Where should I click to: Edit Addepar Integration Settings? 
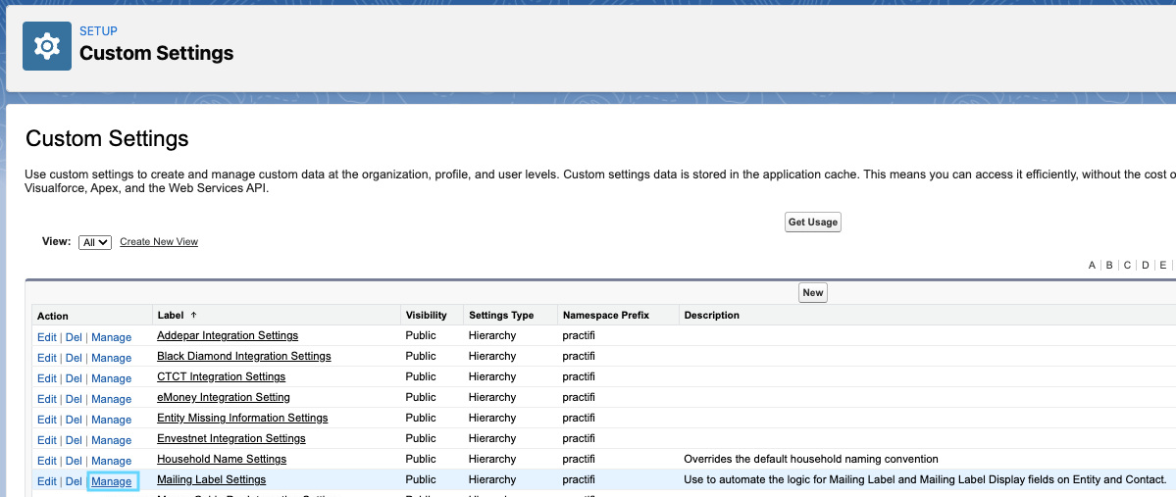(46, 337)
